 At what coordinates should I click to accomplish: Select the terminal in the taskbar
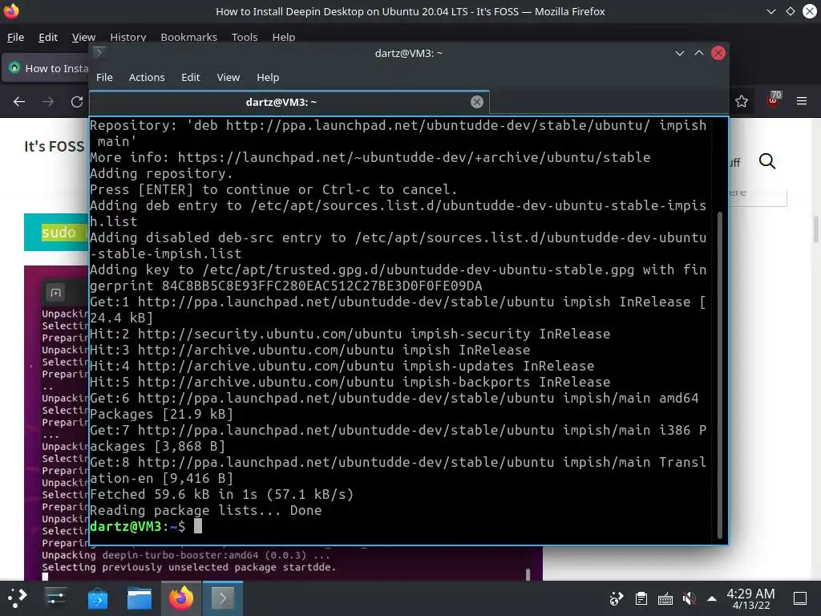coord(223,598)
